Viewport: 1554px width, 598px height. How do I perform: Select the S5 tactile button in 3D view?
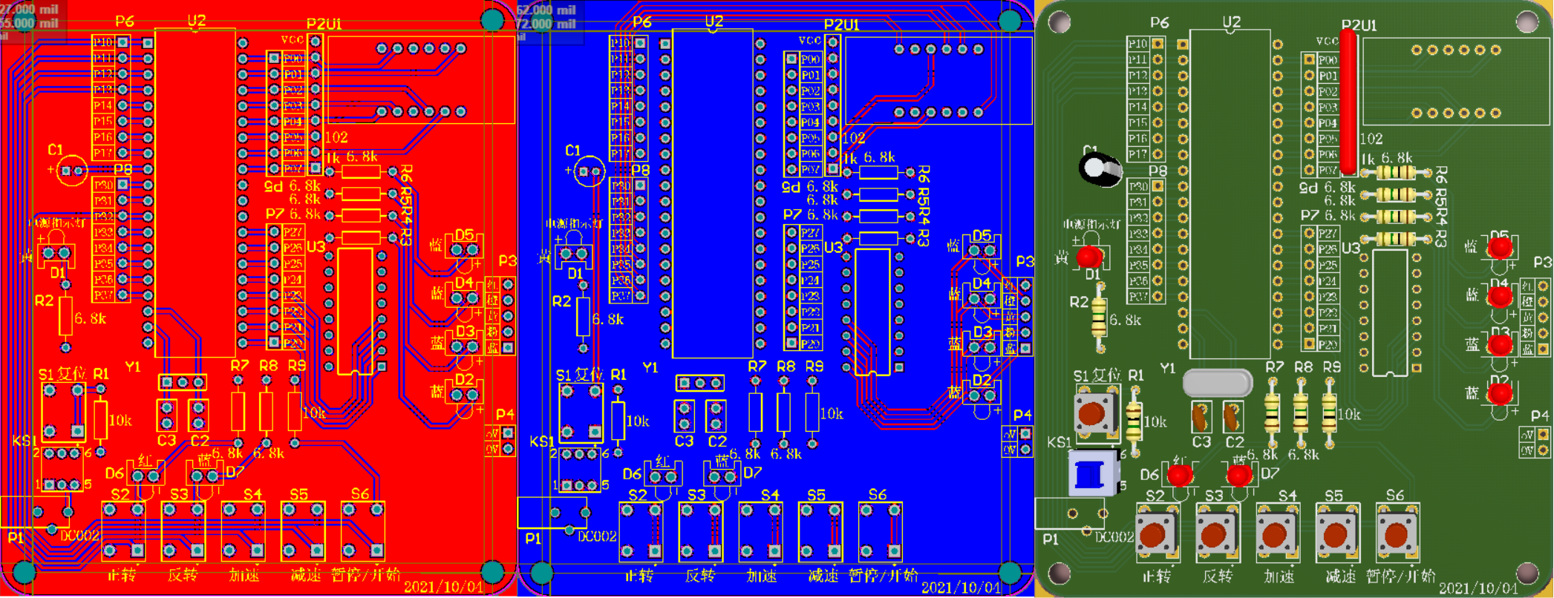pyautogui.click(x=1337, y=533)
